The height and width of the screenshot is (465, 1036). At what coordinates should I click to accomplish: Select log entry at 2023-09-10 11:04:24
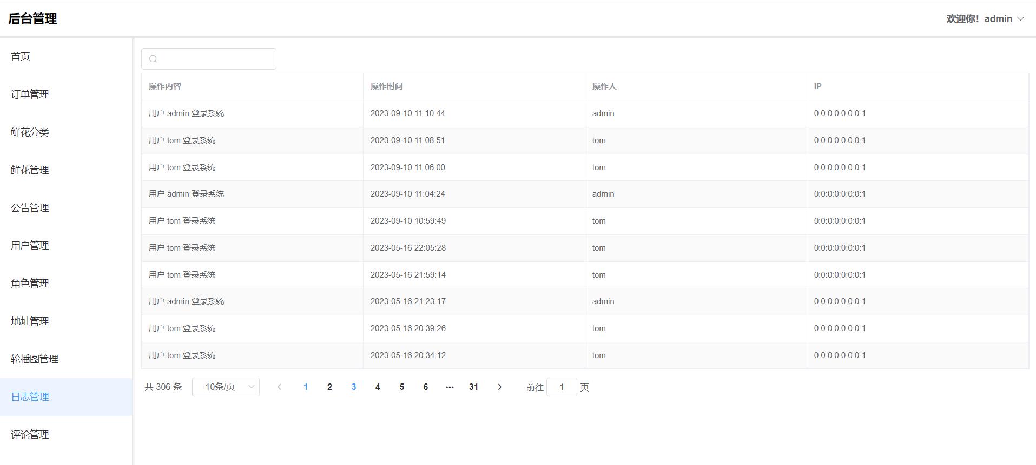point(585,194)
